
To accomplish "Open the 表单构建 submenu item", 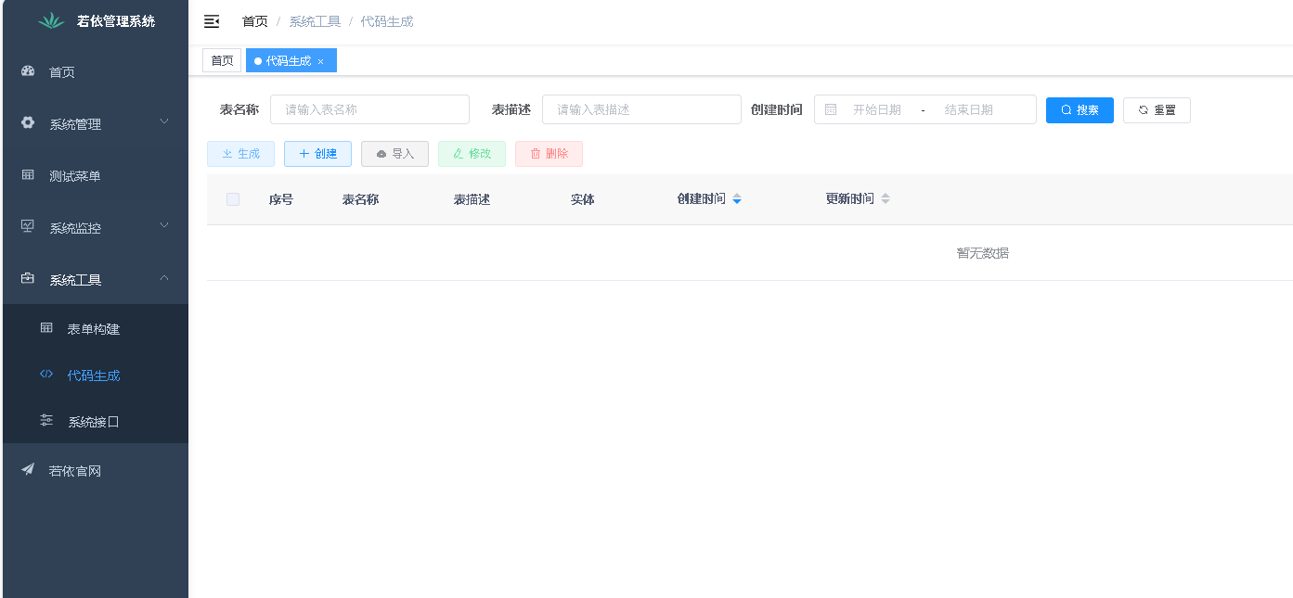I will 94,329.
